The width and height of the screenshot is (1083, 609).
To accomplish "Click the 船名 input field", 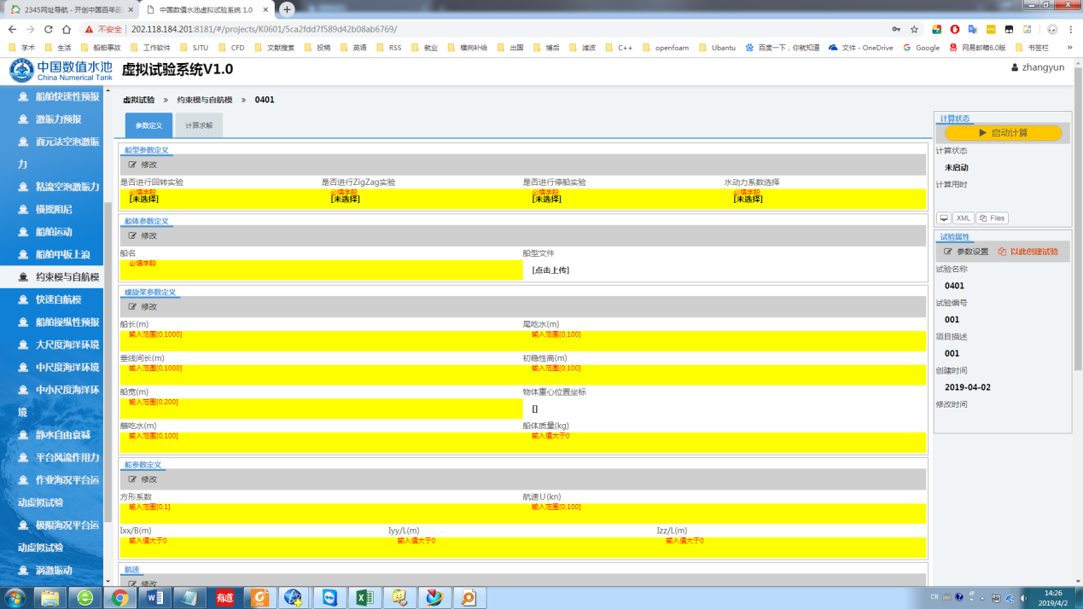I will pos(321,270).
